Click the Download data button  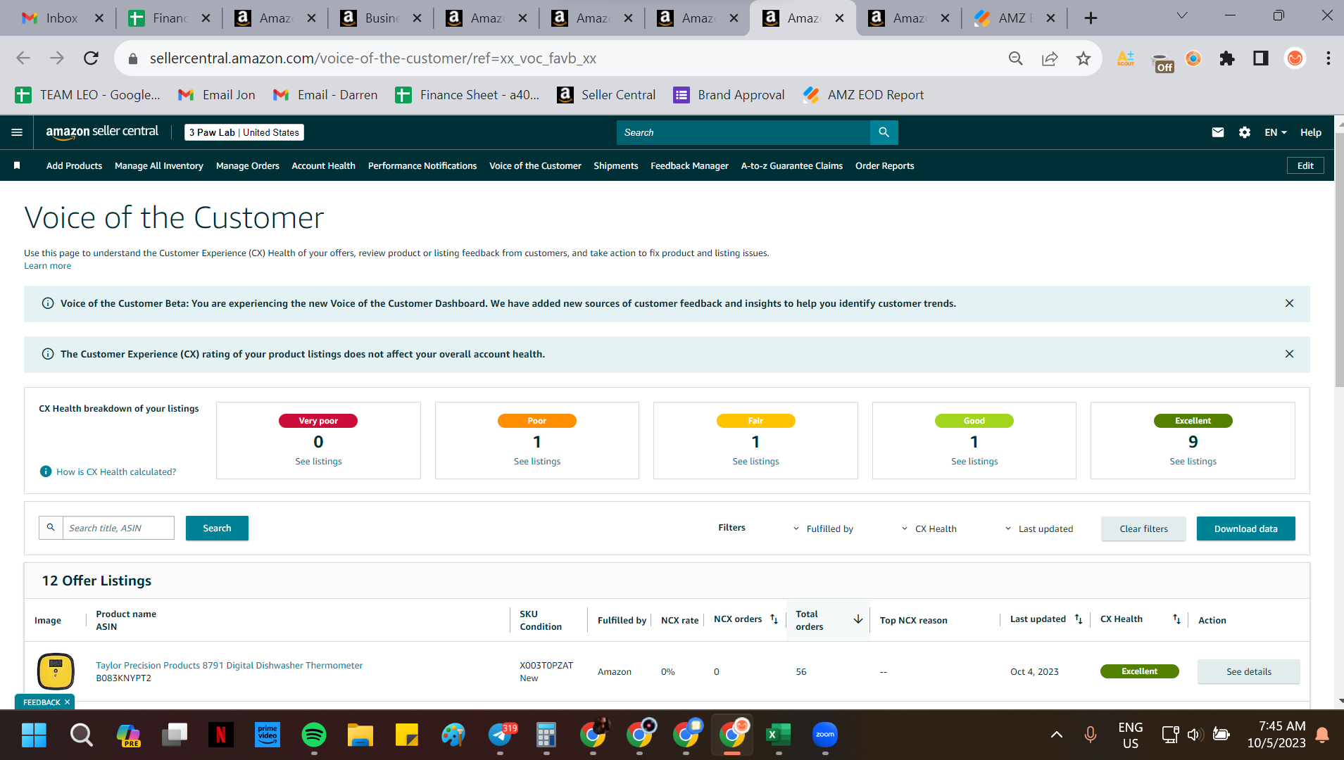point(1245,528)
